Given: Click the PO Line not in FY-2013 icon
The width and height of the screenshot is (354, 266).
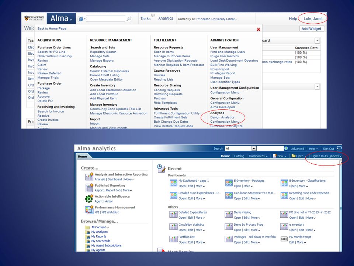Looking at the screenshot, I should click(x=284, y=214).
